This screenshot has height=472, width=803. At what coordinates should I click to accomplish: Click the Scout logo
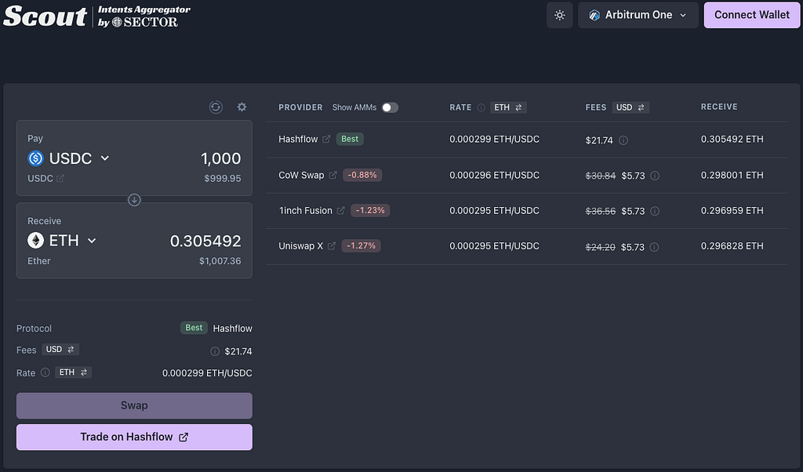(45, 16)
